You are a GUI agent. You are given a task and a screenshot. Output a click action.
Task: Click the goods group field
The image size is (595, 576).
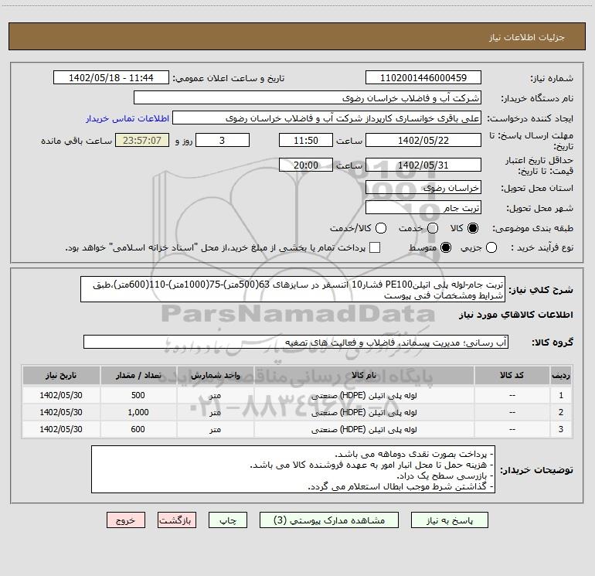296,342
